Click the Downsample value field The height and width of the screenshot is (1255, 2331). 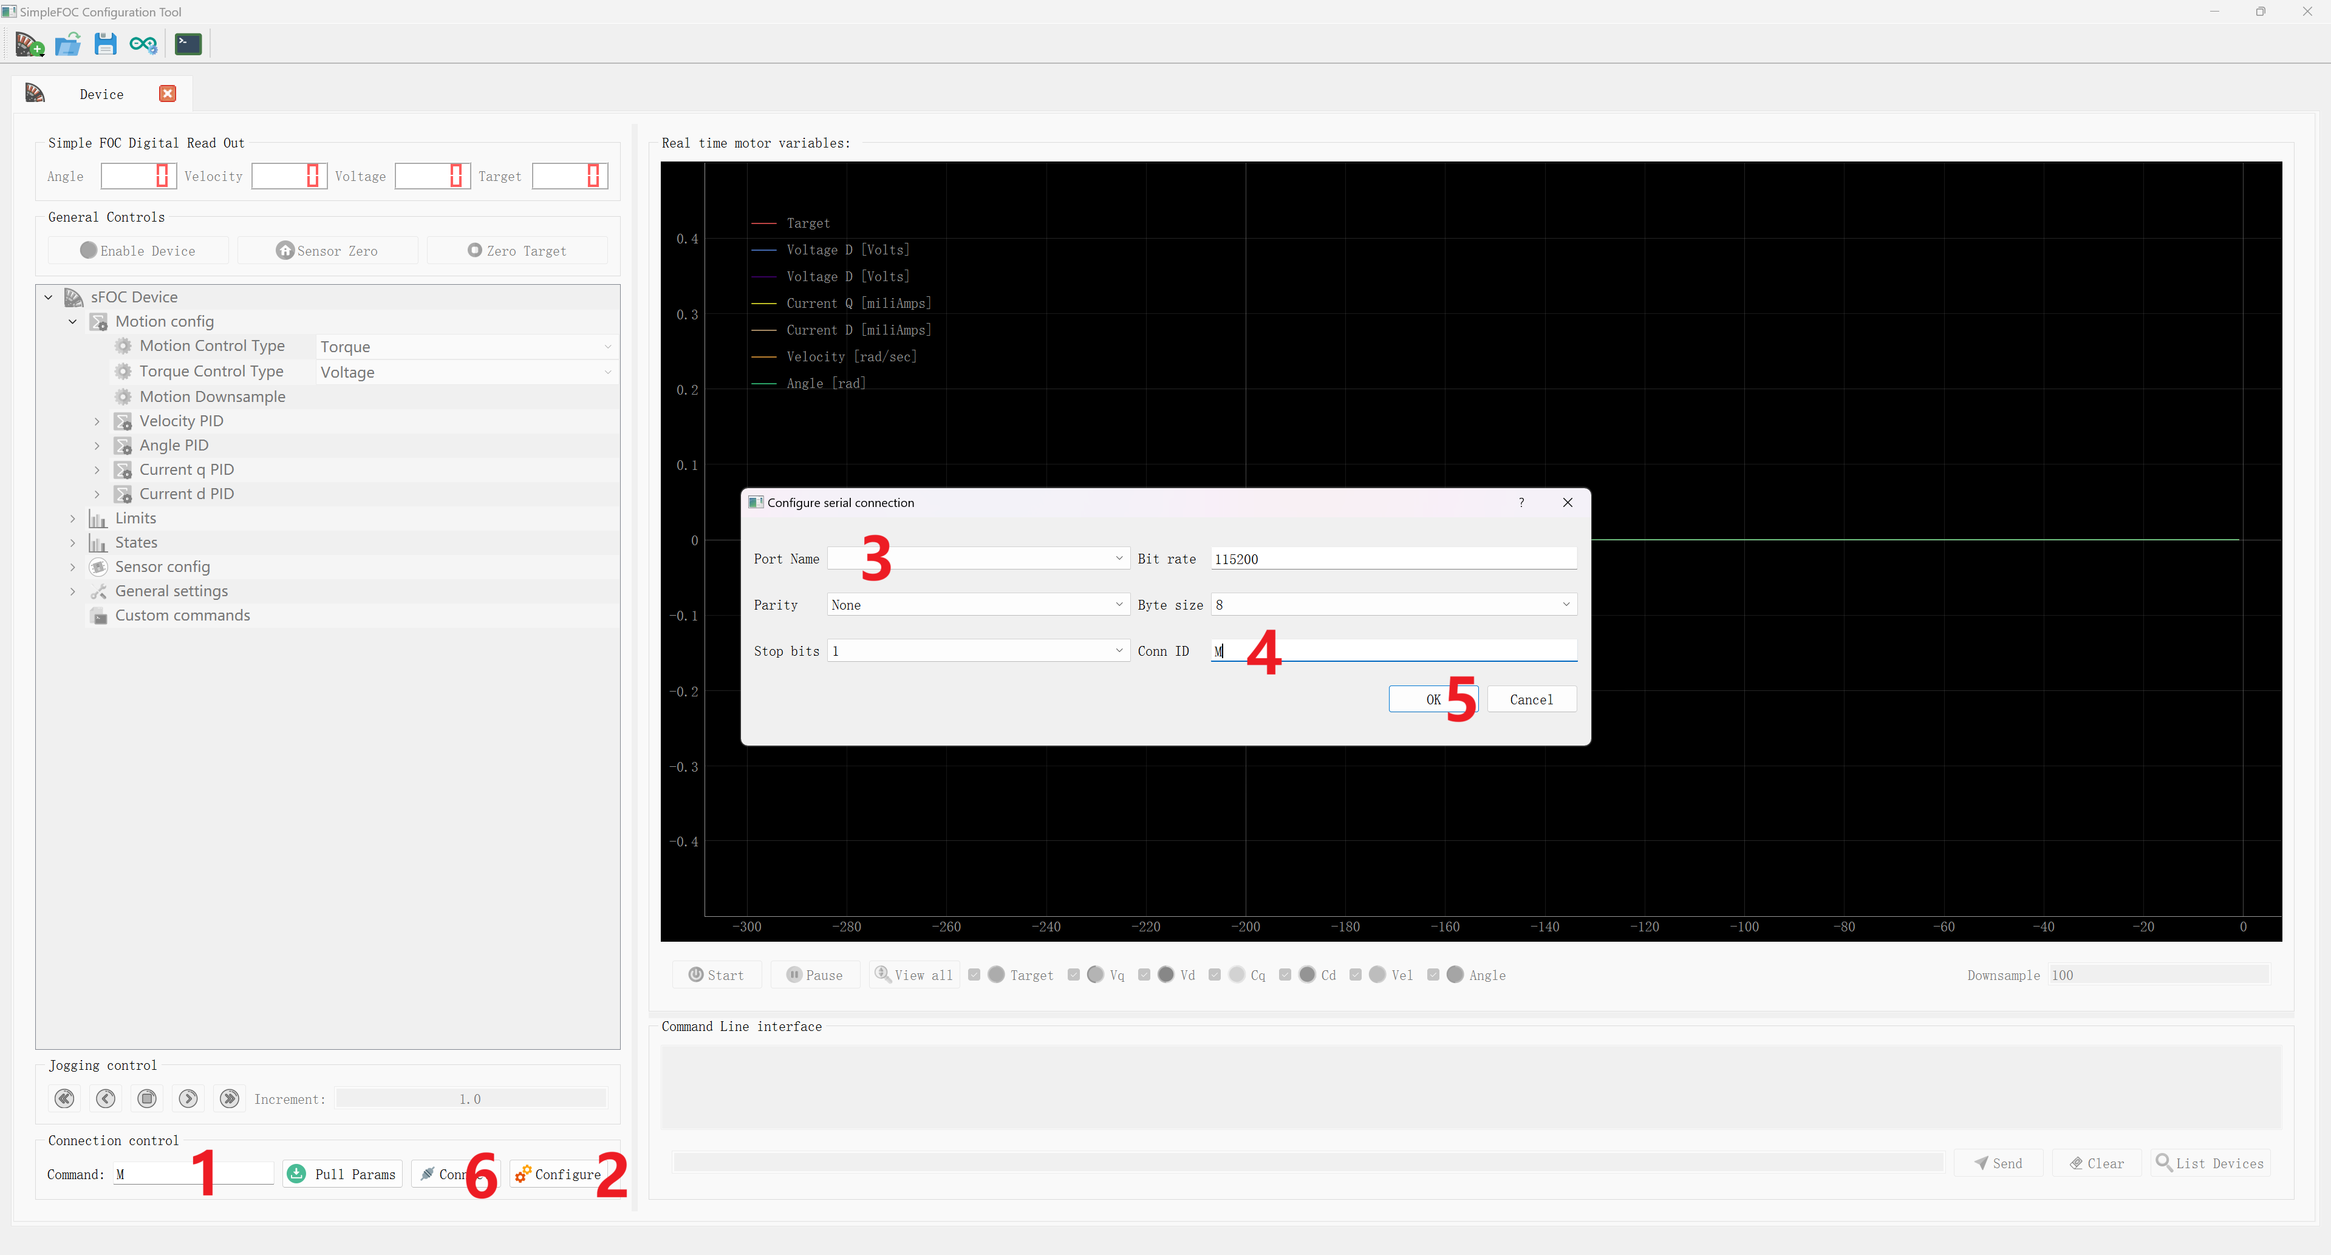click(x=2158, y=974)
